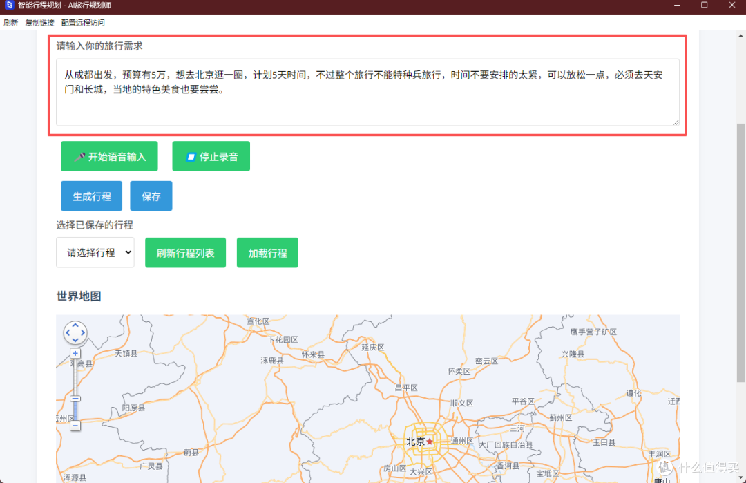The height and width of the screenshot is (483, 746).
Task: Focus the travel requirements text area
Action: [x=367, y=93]
